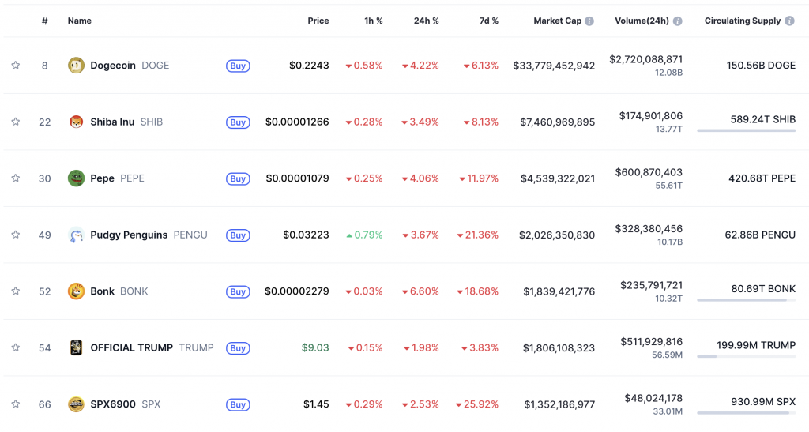809x432 pixels.
Task: Click the Shiba Inu coin logo
Action: pyautogui.click(x=76, y=122)
